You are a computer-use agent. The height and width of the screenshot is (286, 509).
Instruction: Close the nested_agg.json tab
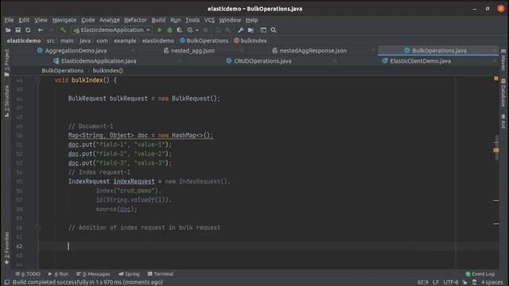242,51
